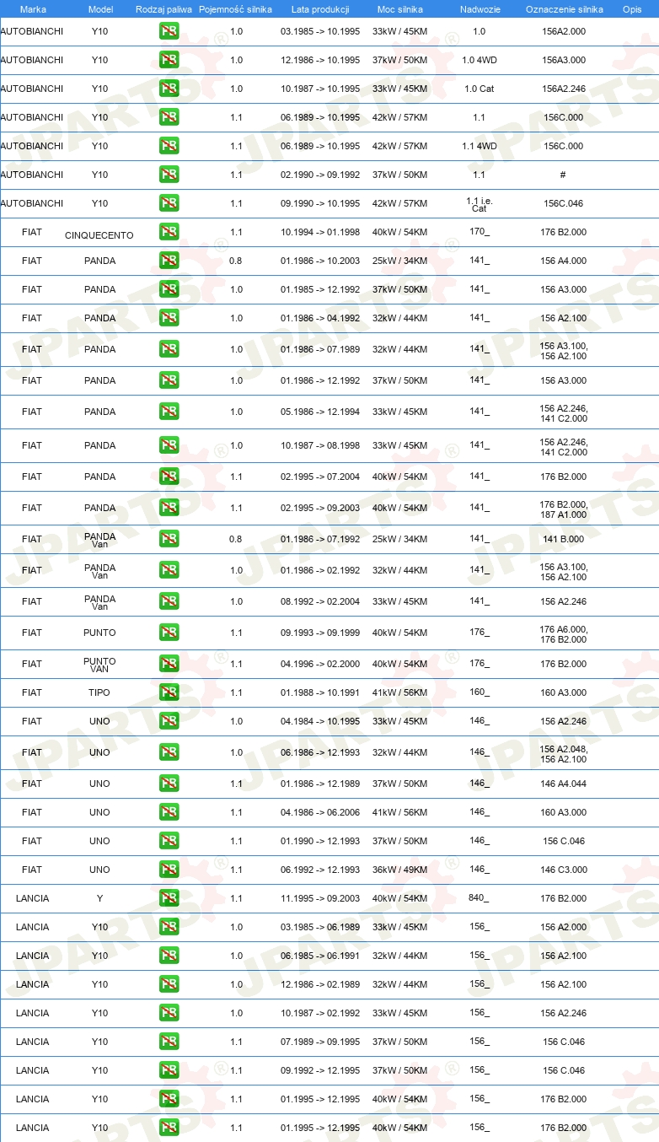Screen dimensions: 659x1142
Task: Click date range 12.1986 -> 02.1989
Action: pos(320,985)
